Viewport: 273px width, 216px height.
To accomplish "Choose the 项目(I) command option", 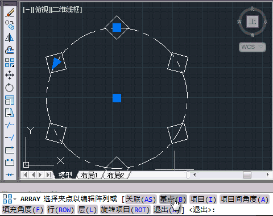I will click(203, 200).
